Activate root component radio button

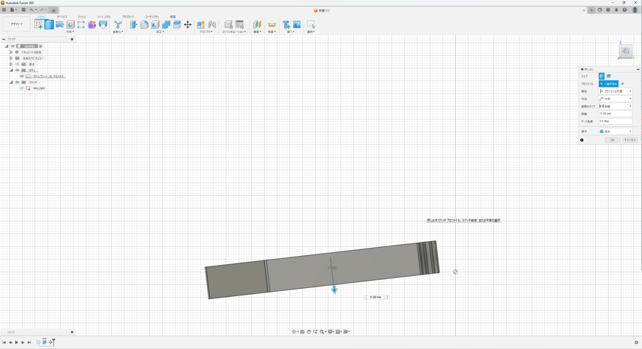click(x=41, y=46)
